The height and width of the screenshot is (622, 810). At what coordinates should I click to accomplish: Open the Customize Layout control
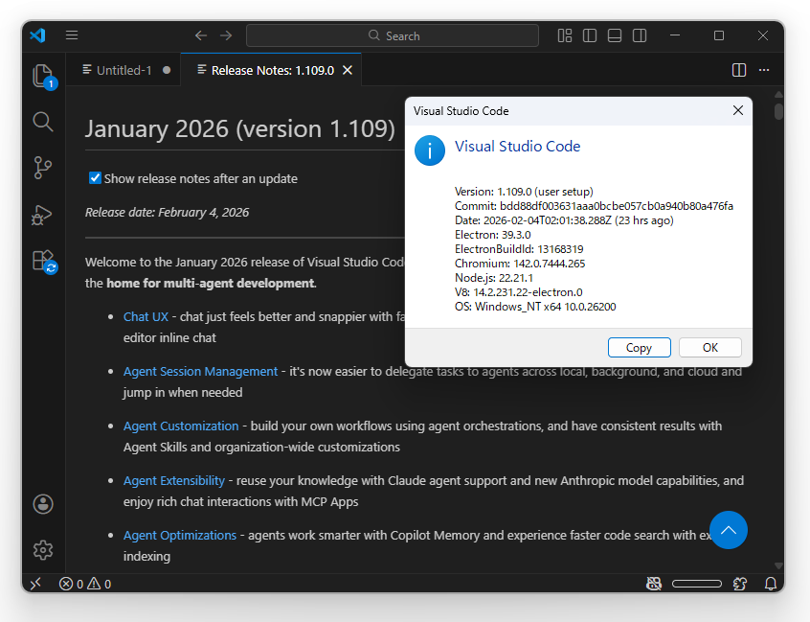click(x=564, y=35)
